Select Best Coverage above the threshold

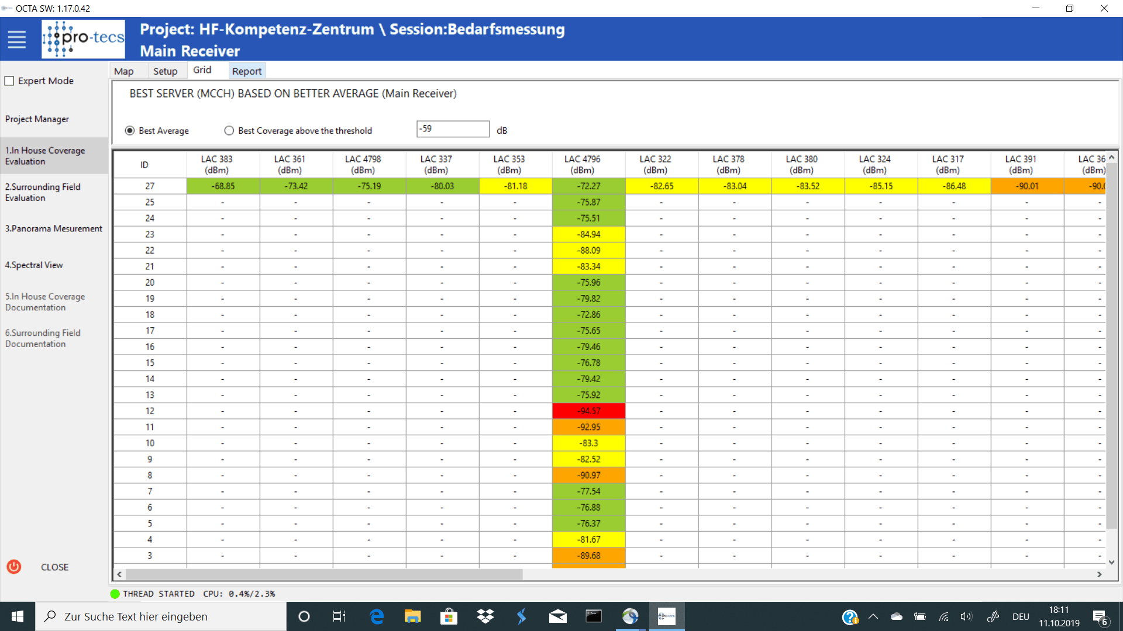(229, 130)
